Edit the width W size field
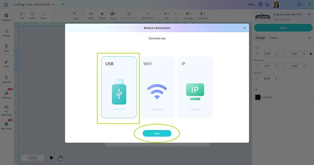314x165 pixels. [x=267, y=53]
